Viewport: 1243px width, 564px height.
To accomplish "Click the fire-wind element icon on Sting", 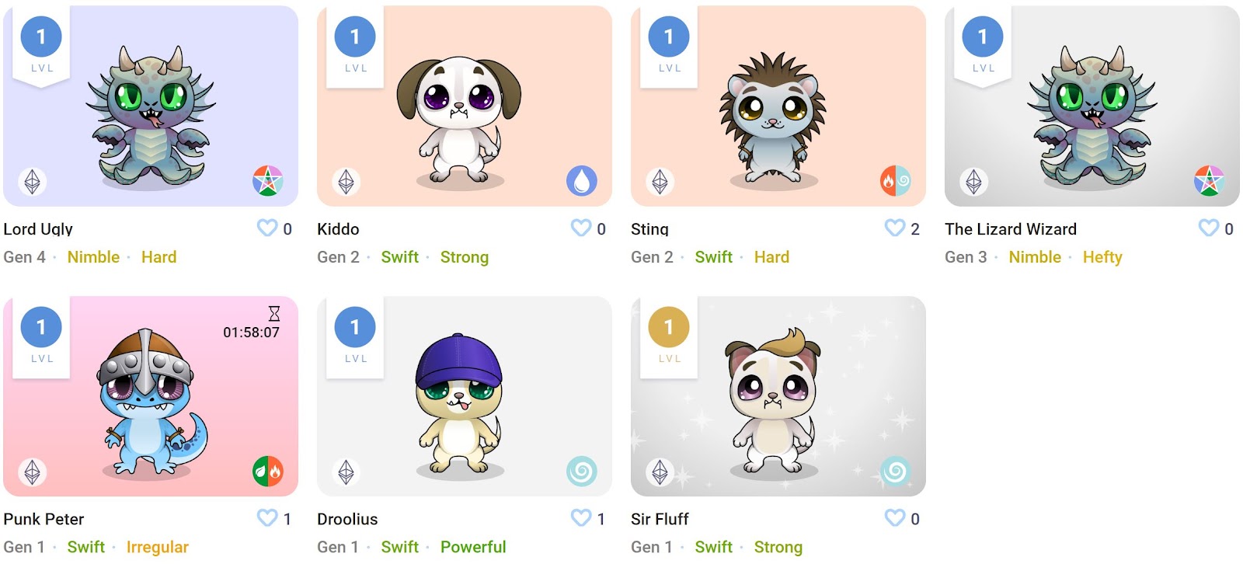I will click(x=896, y=181).
